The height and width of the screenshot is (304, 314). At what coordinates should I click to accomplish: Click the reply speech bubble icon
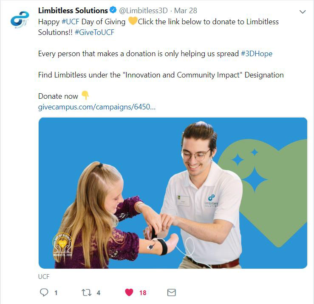coord(44,293)
